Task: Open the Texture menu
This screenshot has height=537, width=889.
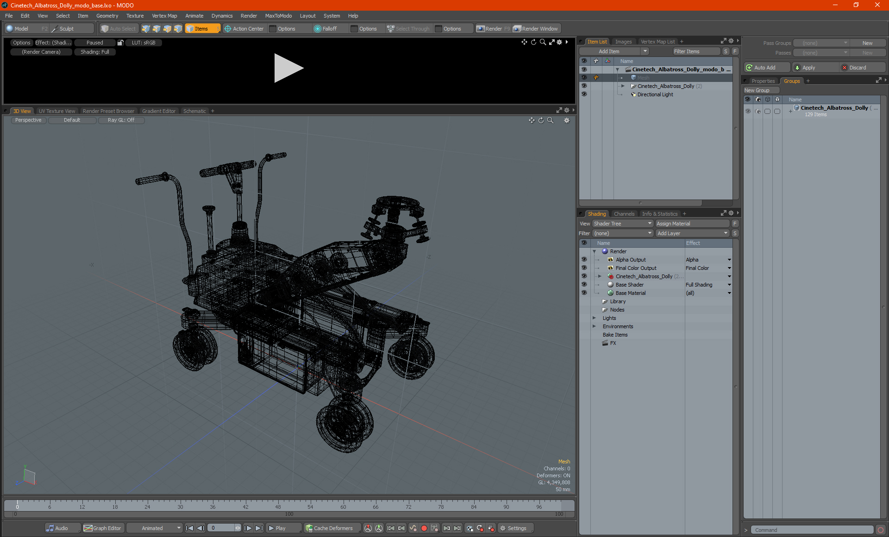Action: pyautogui.click(x=135, y=16)
